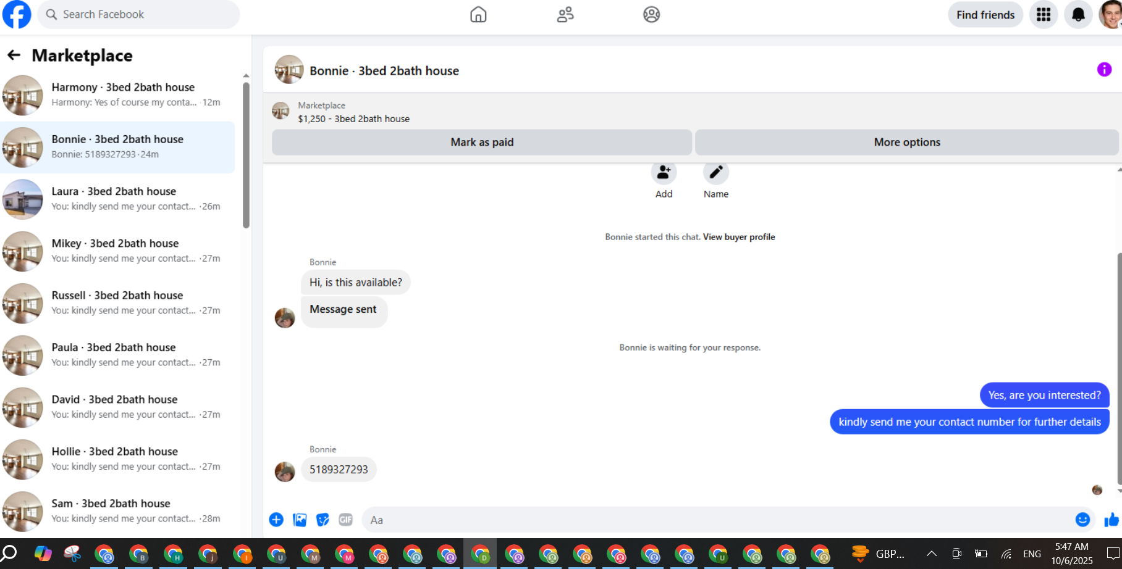Click the Mark as paid button
The height and width of the screenshot is (569, 1122).
[x=482, y=142]
